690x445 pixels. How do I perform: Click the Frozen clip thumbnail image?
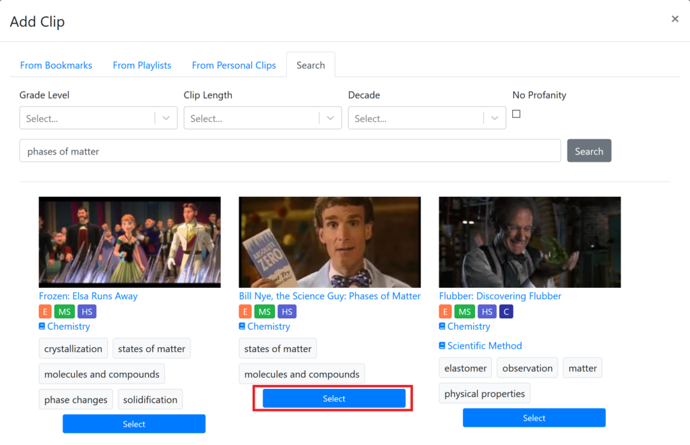(129, 242)
